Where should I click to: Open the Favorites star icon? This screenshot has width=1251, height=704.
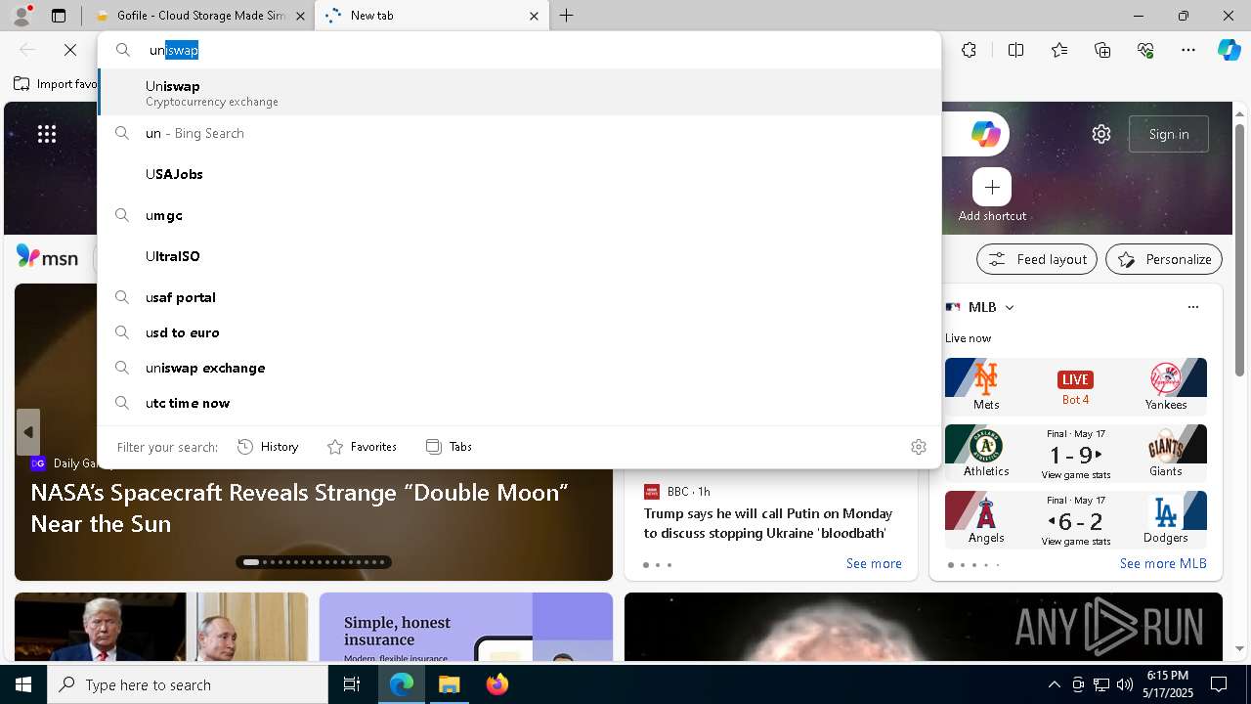pyautogui.click(x=1059, y=50)
